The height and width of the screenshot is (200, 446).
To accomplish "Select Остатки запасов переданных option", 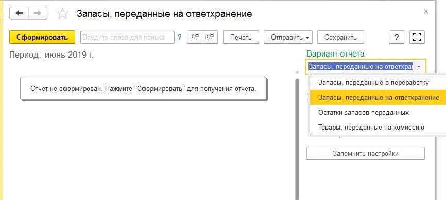I will [x=378, y=112].
